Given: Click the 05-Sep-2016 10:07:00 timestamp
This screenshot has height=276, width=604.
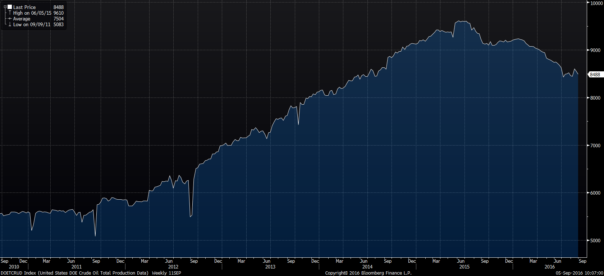Looking at the screenshot, I should pos(580,273).
